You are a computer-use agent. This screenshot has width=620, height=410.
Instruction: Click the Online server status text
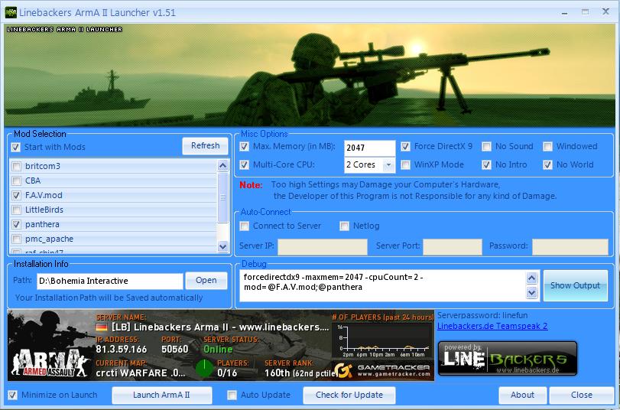(218, 350)
